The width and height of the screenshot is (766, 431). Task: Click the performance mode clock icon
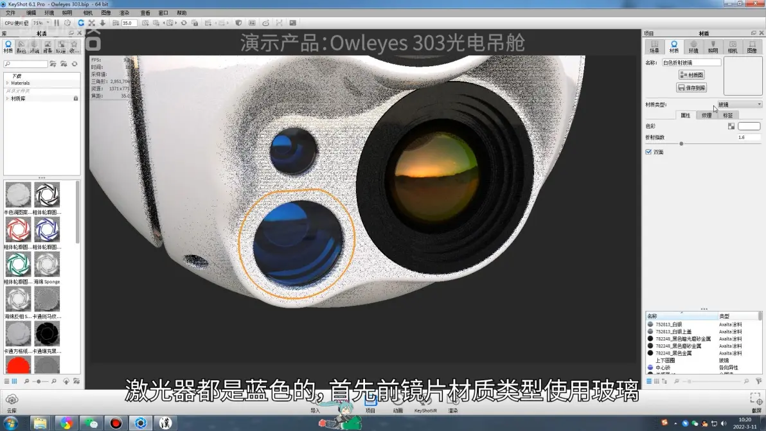pos(67,23)
